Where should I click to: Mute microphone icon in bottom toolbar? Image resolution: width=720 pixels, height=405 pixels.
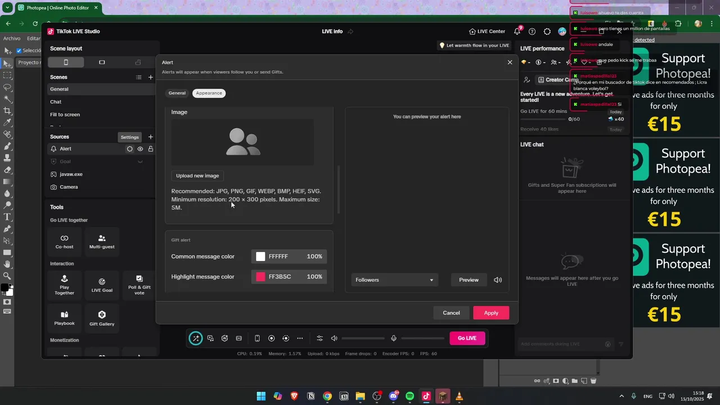(x=394, y=338)
